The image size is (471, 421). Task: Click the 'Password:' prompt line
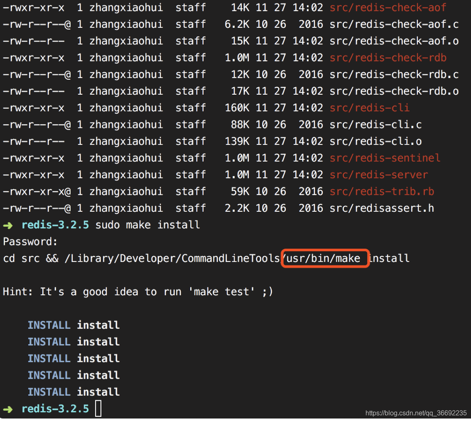point(30,242)
